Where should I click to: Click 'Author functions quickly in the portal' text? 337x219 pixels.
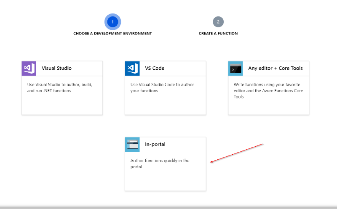[160, 164]
